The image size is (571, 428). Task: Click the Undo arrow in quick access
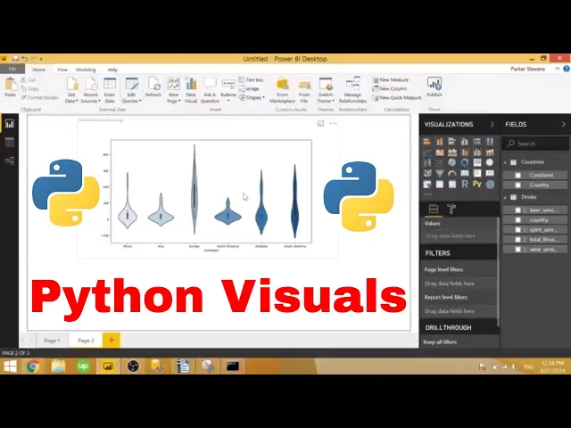click(x=24, y=59)
